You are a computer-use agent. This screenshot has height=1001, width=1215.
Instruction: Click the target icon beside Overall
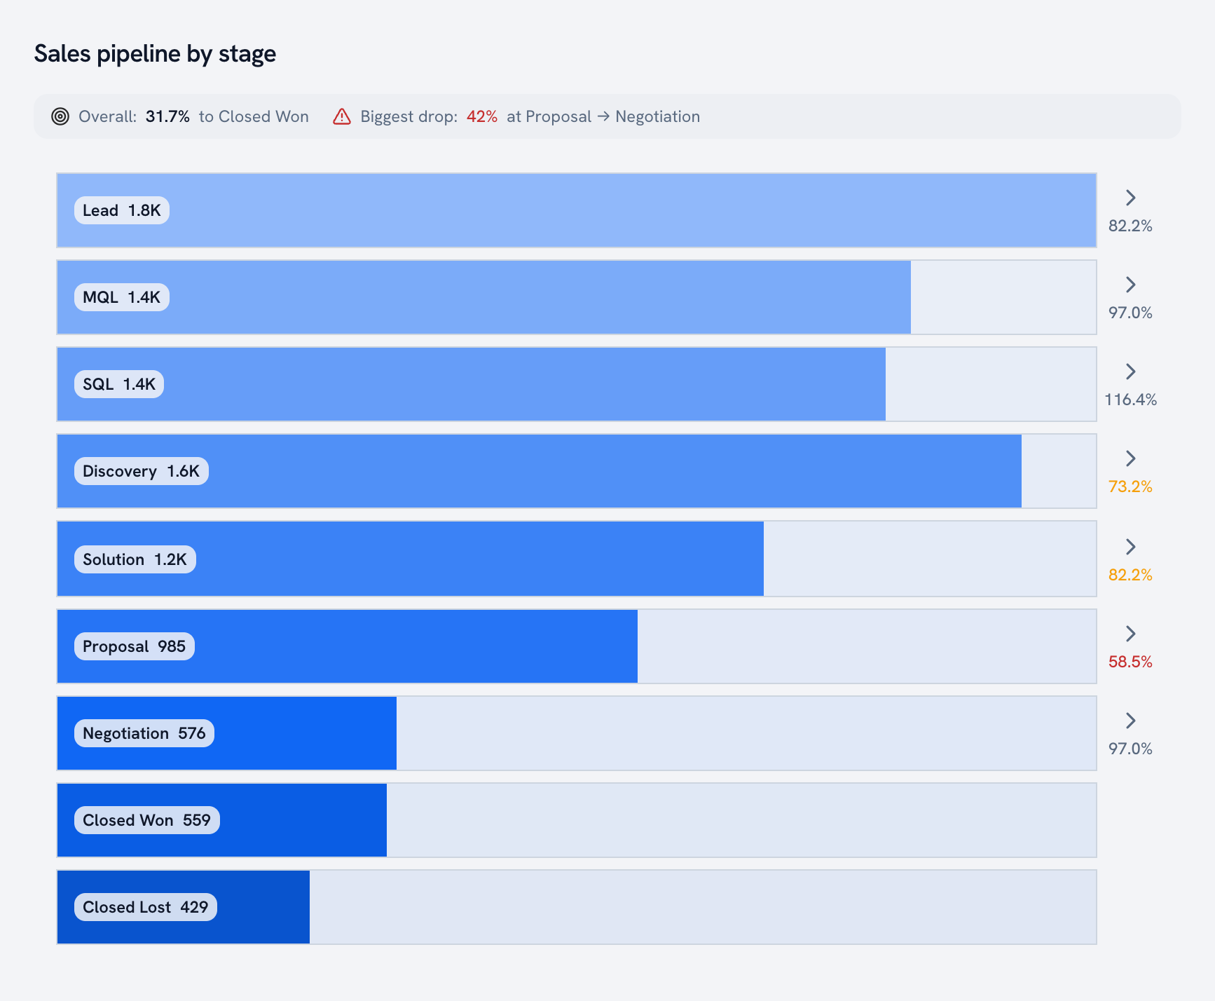click(60, 116)
